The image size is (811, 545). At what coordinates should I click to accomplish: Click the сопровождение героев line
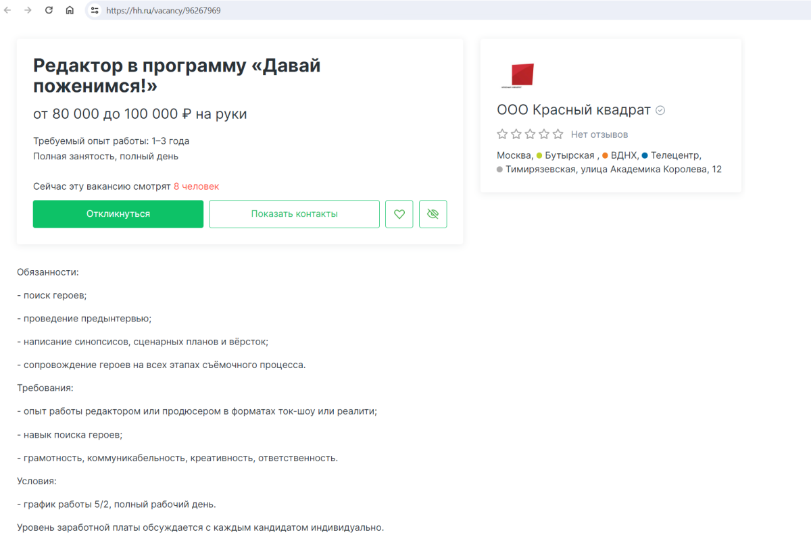[162, 365]
